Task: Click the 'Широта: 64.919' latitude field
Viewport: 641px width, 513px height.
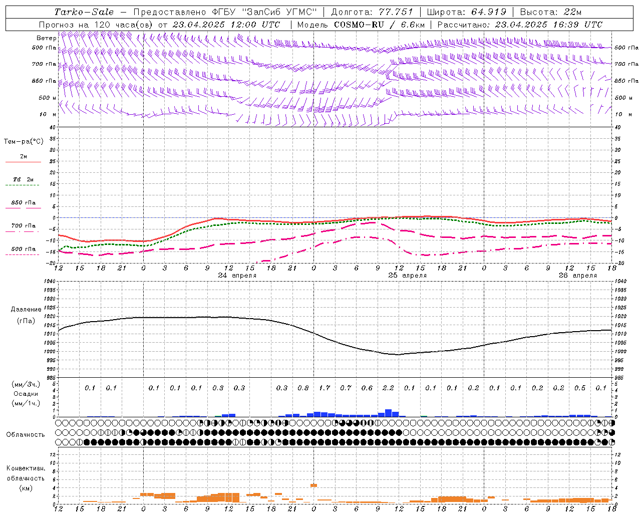Action: coord(466,12)
